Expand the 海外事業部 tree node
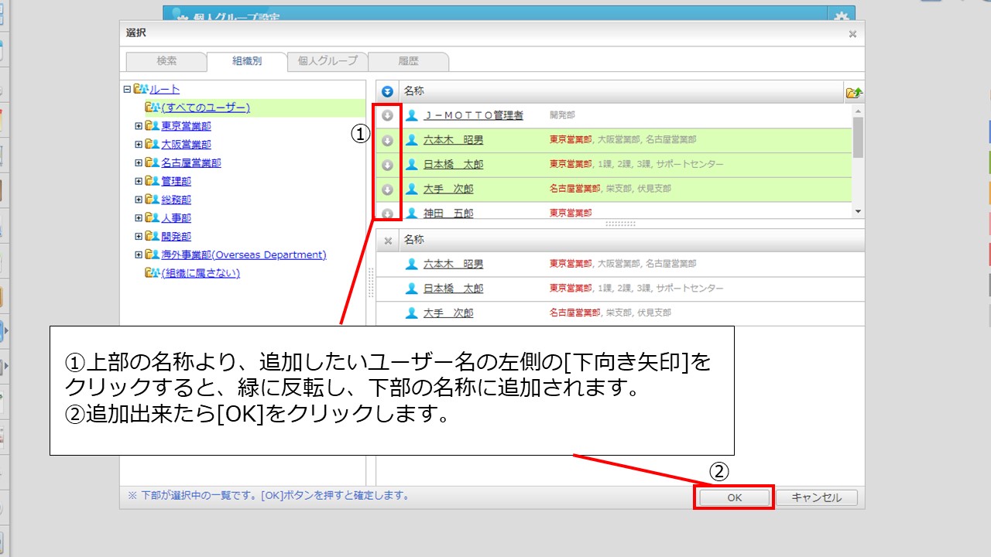The height and width of the screenshot is (557, 991). (139, 255)
